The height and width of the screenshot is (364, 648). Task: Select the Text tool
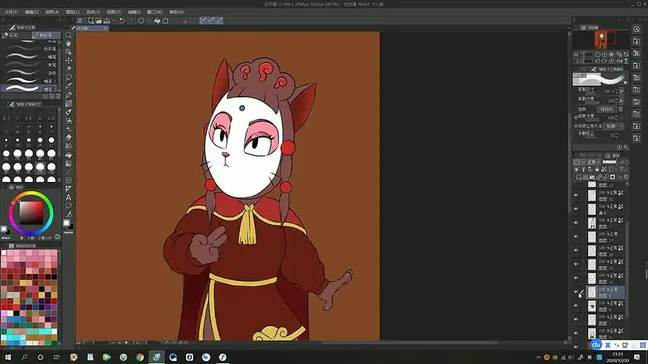(69, 197)
